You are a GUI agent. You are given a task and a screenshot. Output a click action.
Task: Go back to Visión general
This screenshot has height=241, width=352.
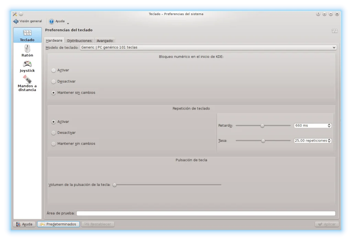click(27, 21)
